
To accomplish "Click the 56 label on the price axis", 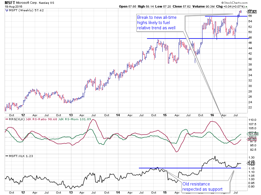I will 250,16.
